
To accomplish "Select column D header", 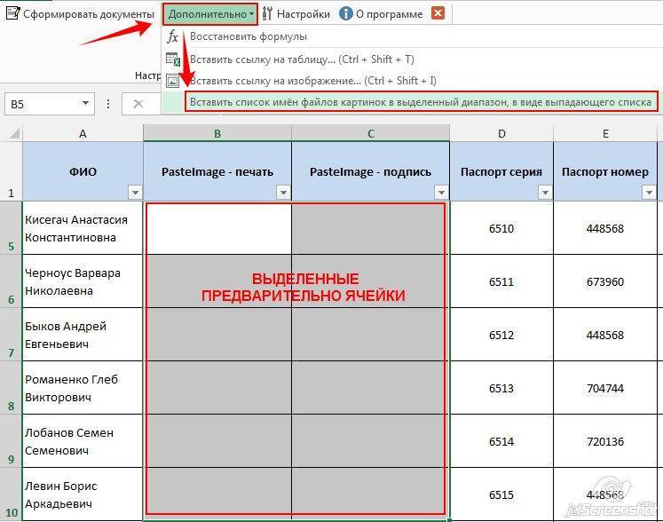I will (x=501, y=133).
